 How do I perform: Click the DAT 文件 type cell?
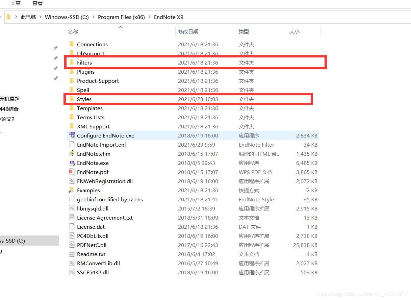coord(250,227)
